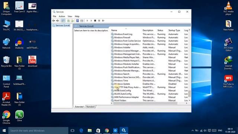This screenshot has height=134, width=238.
Task: Click the Pause Service toolbar icon
Action: (99, 21)
